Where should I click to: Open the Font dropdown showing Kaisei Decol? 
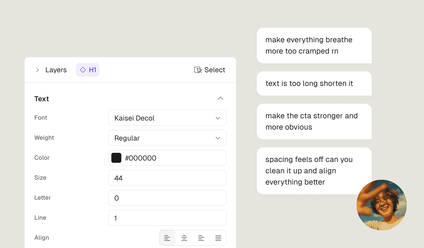point(167,118)
